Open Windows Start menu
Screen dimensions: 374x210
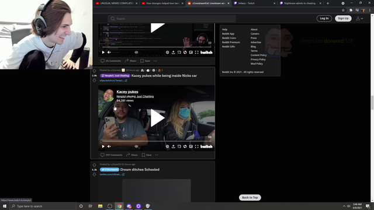click(x=5, y=206)
